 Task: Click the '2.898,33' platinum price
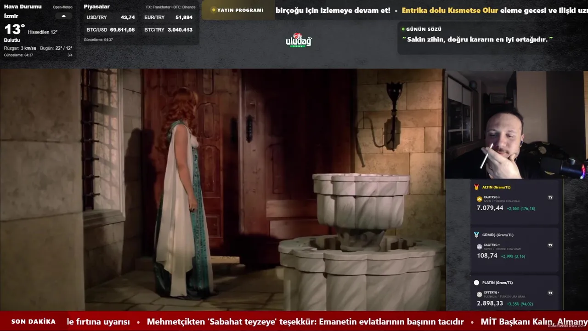point(490,303)
